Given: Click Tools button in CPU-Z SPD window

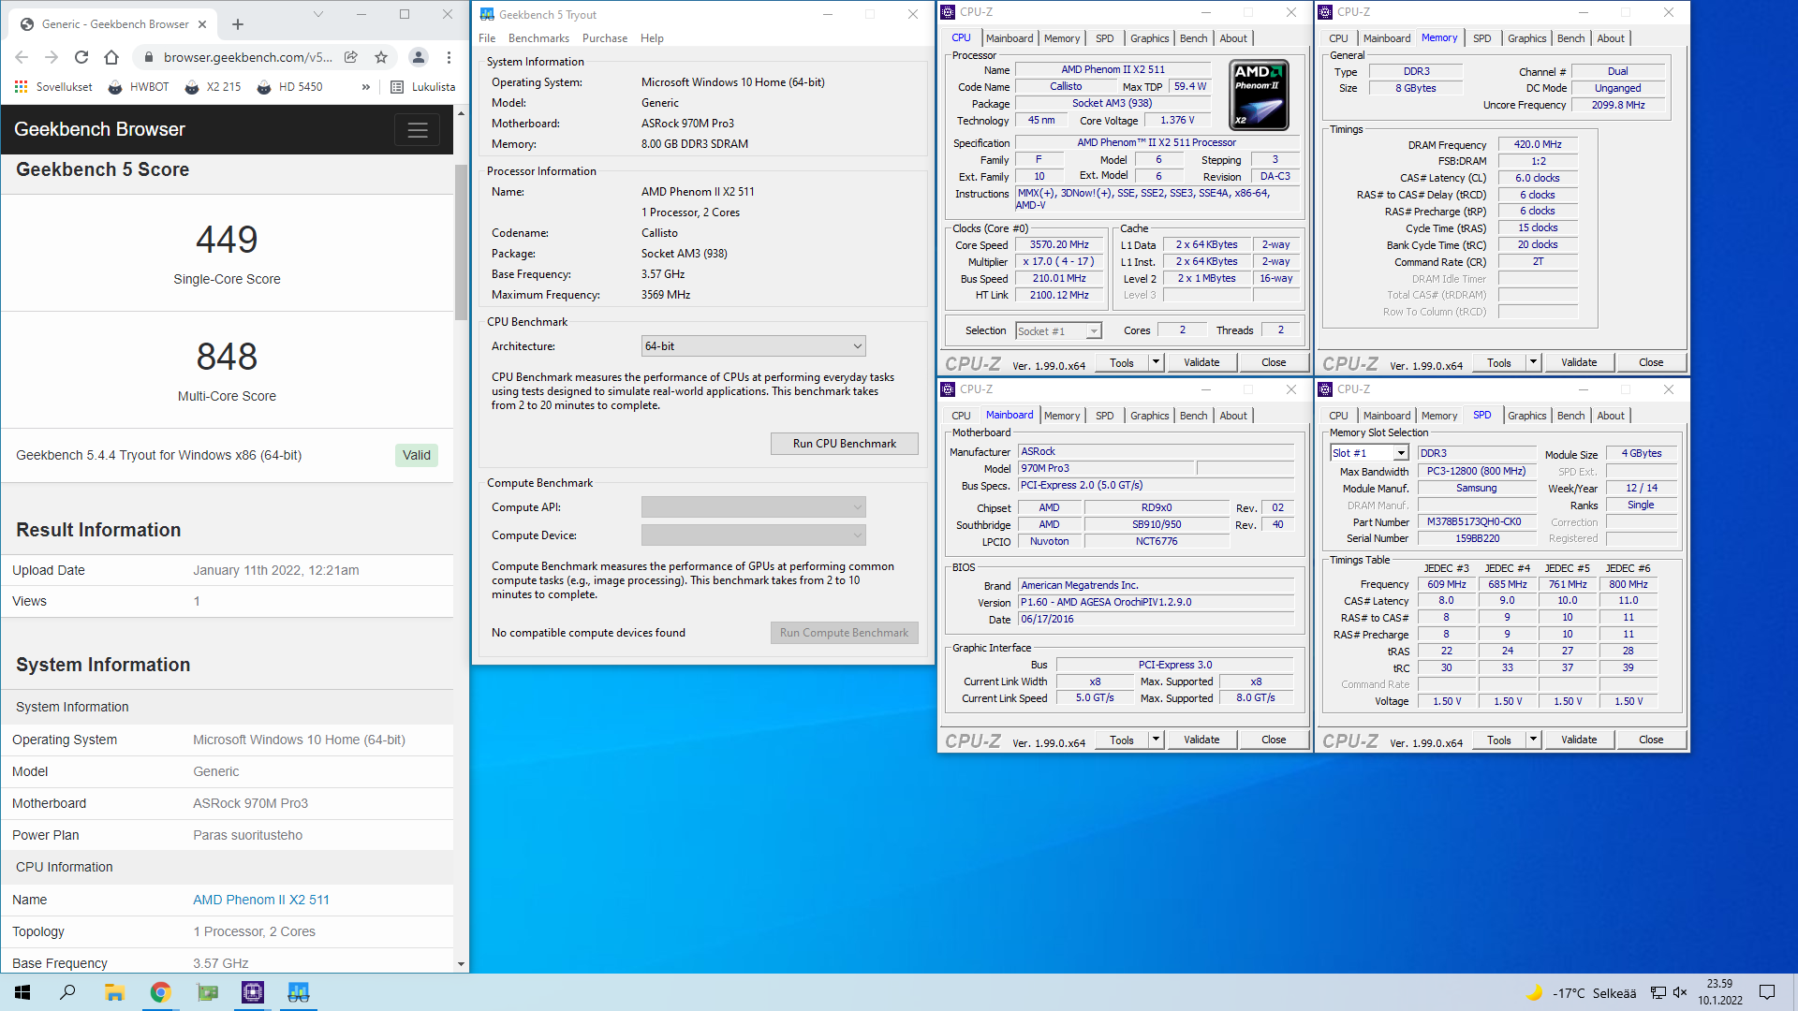Looking at the screenshot, I should coord(1499,740).
